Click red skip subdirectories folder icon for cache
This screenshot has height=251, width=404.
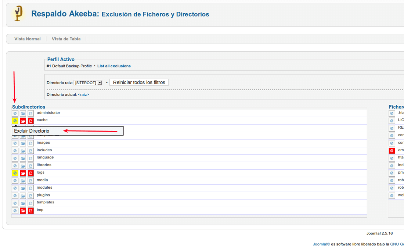click(23, 121)
